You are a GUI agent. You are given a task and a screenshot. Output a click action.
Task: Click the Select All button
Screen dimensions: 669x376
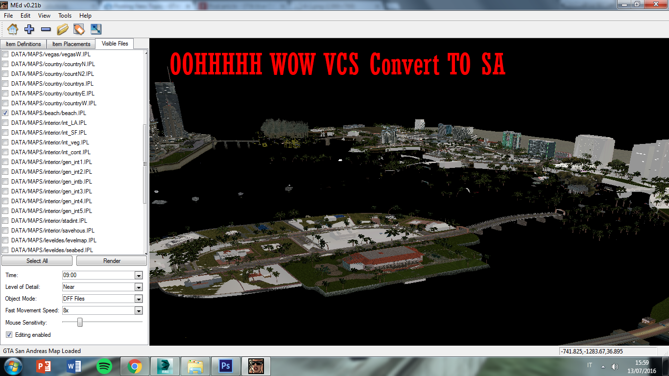[37, 261]
